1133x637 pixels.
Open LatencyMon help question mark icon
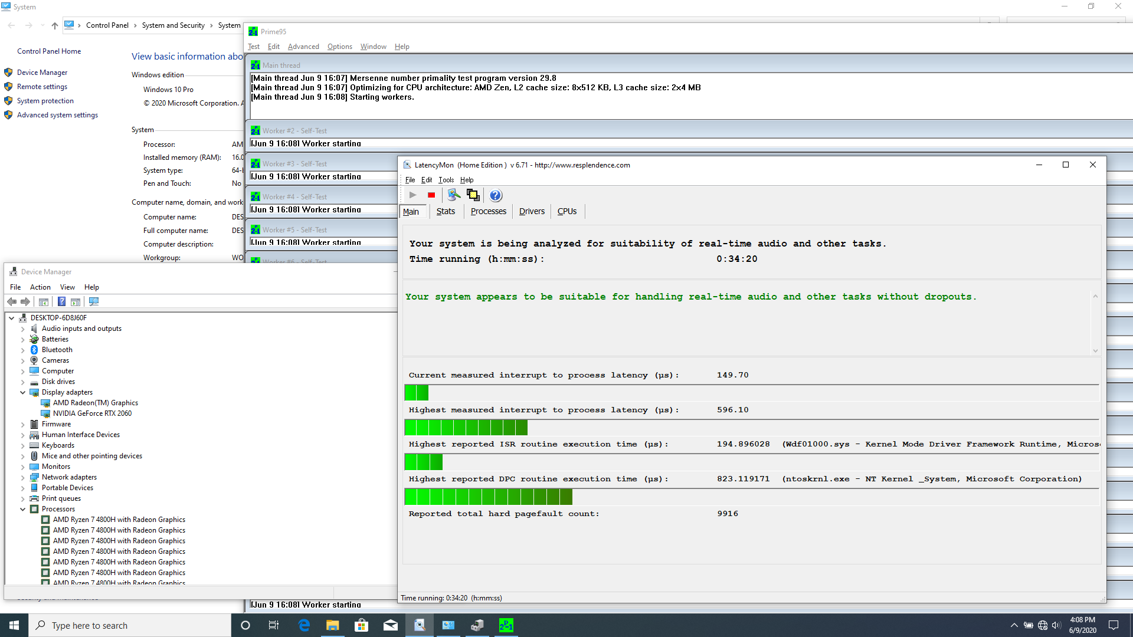click(x=496, y=195)
